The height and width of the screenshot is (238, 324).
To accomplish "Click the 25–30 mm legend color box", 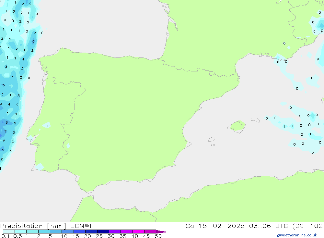I will pos(103,232).
